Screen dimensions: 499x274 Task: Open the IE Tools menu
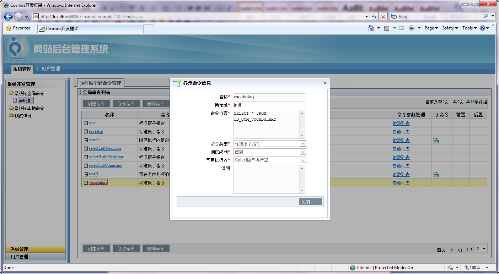point(469,28)
